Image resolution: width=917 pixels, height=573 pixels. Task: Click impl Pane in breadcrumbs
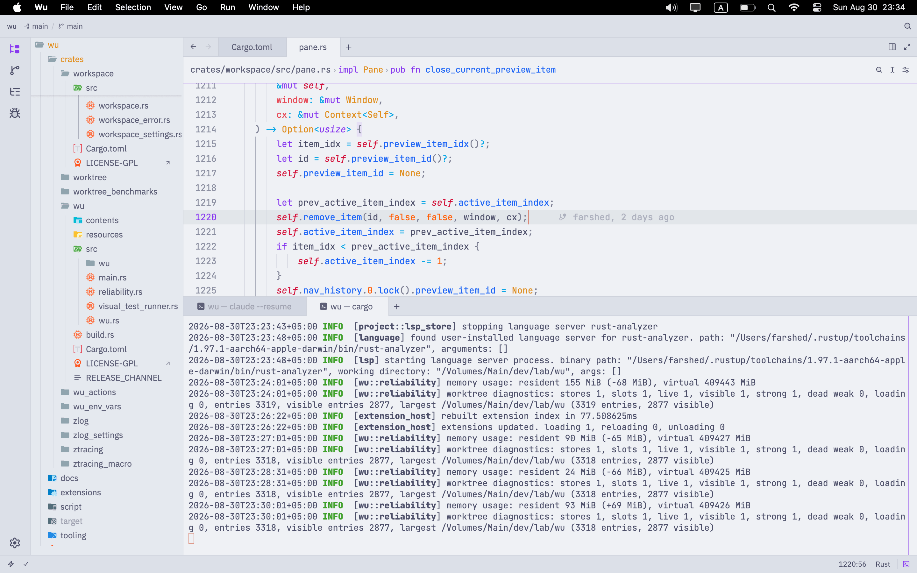coord(360,70)
